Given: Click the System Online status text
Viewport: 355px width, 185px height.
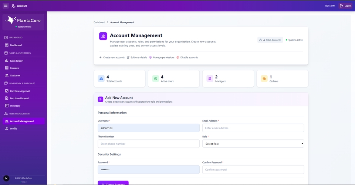Looking at the screenshot, I should point(25,27).
